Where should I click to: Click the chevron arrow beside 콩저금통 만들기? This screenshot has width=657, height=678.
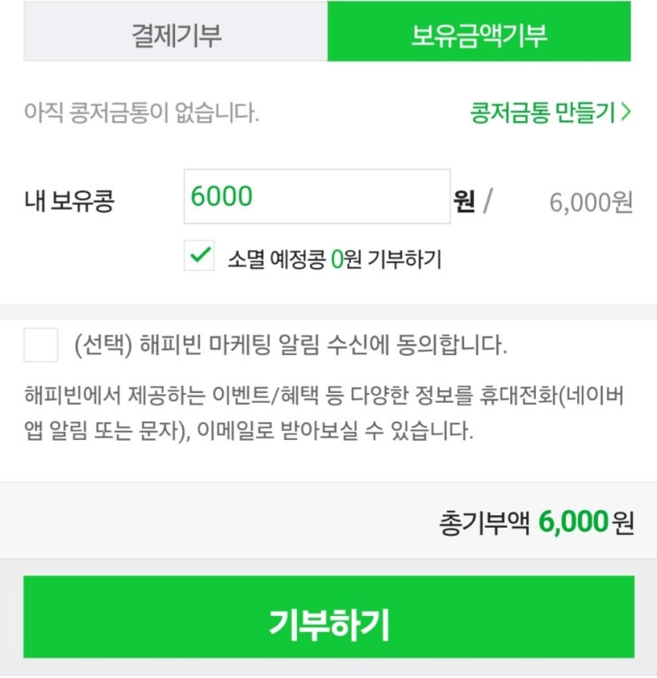[x=626, y=113]
